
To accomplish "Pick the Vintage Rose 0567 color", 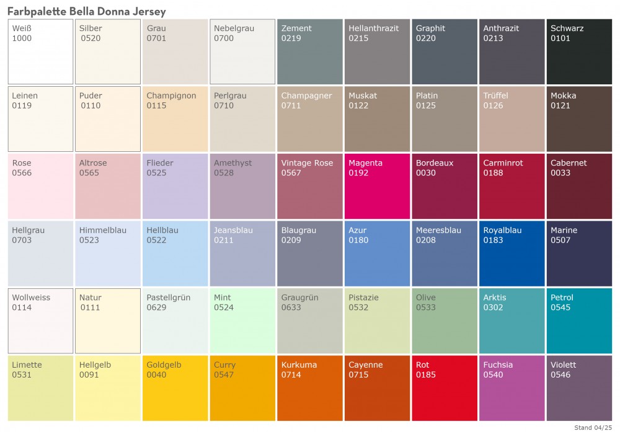I will (309, 186).
